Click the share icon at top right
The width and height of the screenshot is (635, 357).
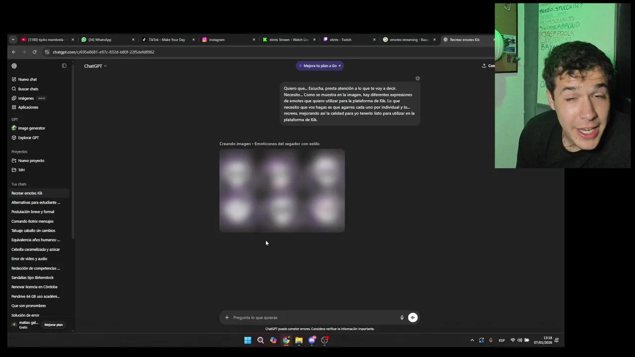click(x=484, y=65)
